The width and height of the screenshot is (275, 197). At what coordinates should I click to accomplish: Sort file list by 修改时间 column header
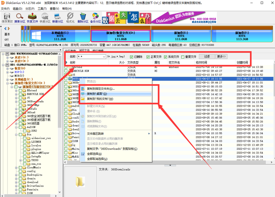[x=201, y=62]
